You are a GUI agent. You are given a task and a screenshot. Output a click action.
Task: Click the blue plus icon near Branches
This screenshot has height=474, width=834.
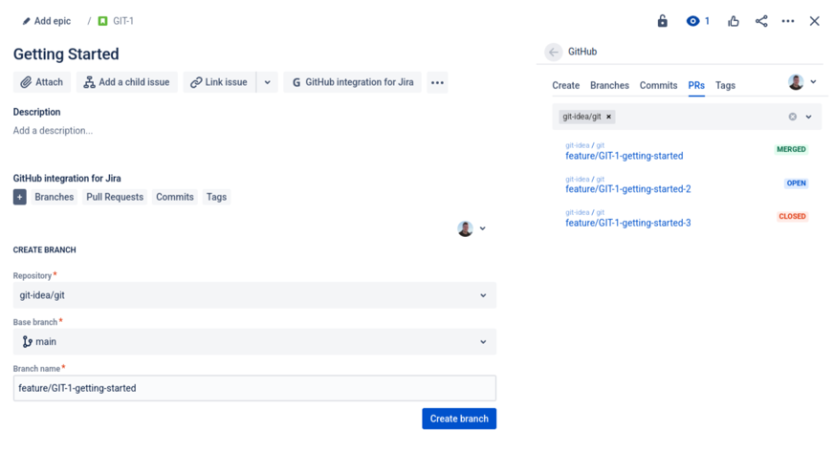pos(19,197)
